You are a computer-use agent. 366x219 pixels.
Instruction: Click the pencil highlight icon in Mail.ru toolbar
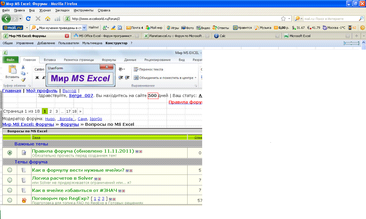(113, 28)
